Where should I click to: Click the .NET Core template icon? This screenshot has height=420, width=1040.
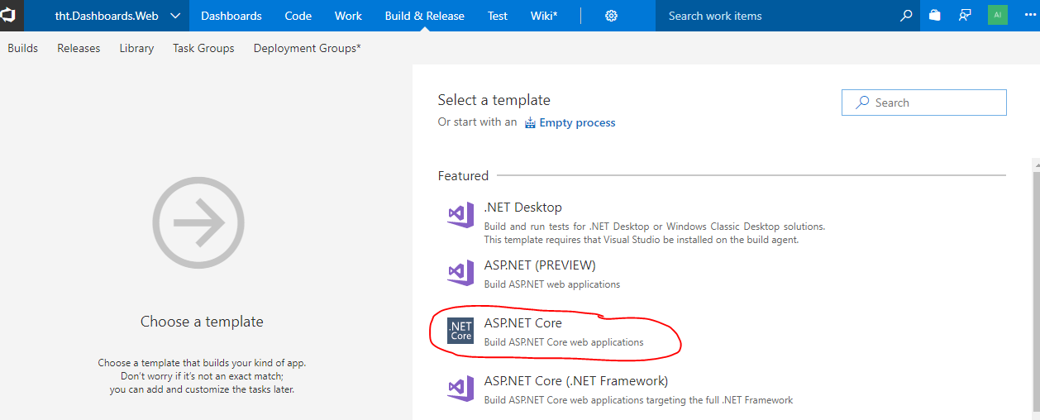pos(460,331)
